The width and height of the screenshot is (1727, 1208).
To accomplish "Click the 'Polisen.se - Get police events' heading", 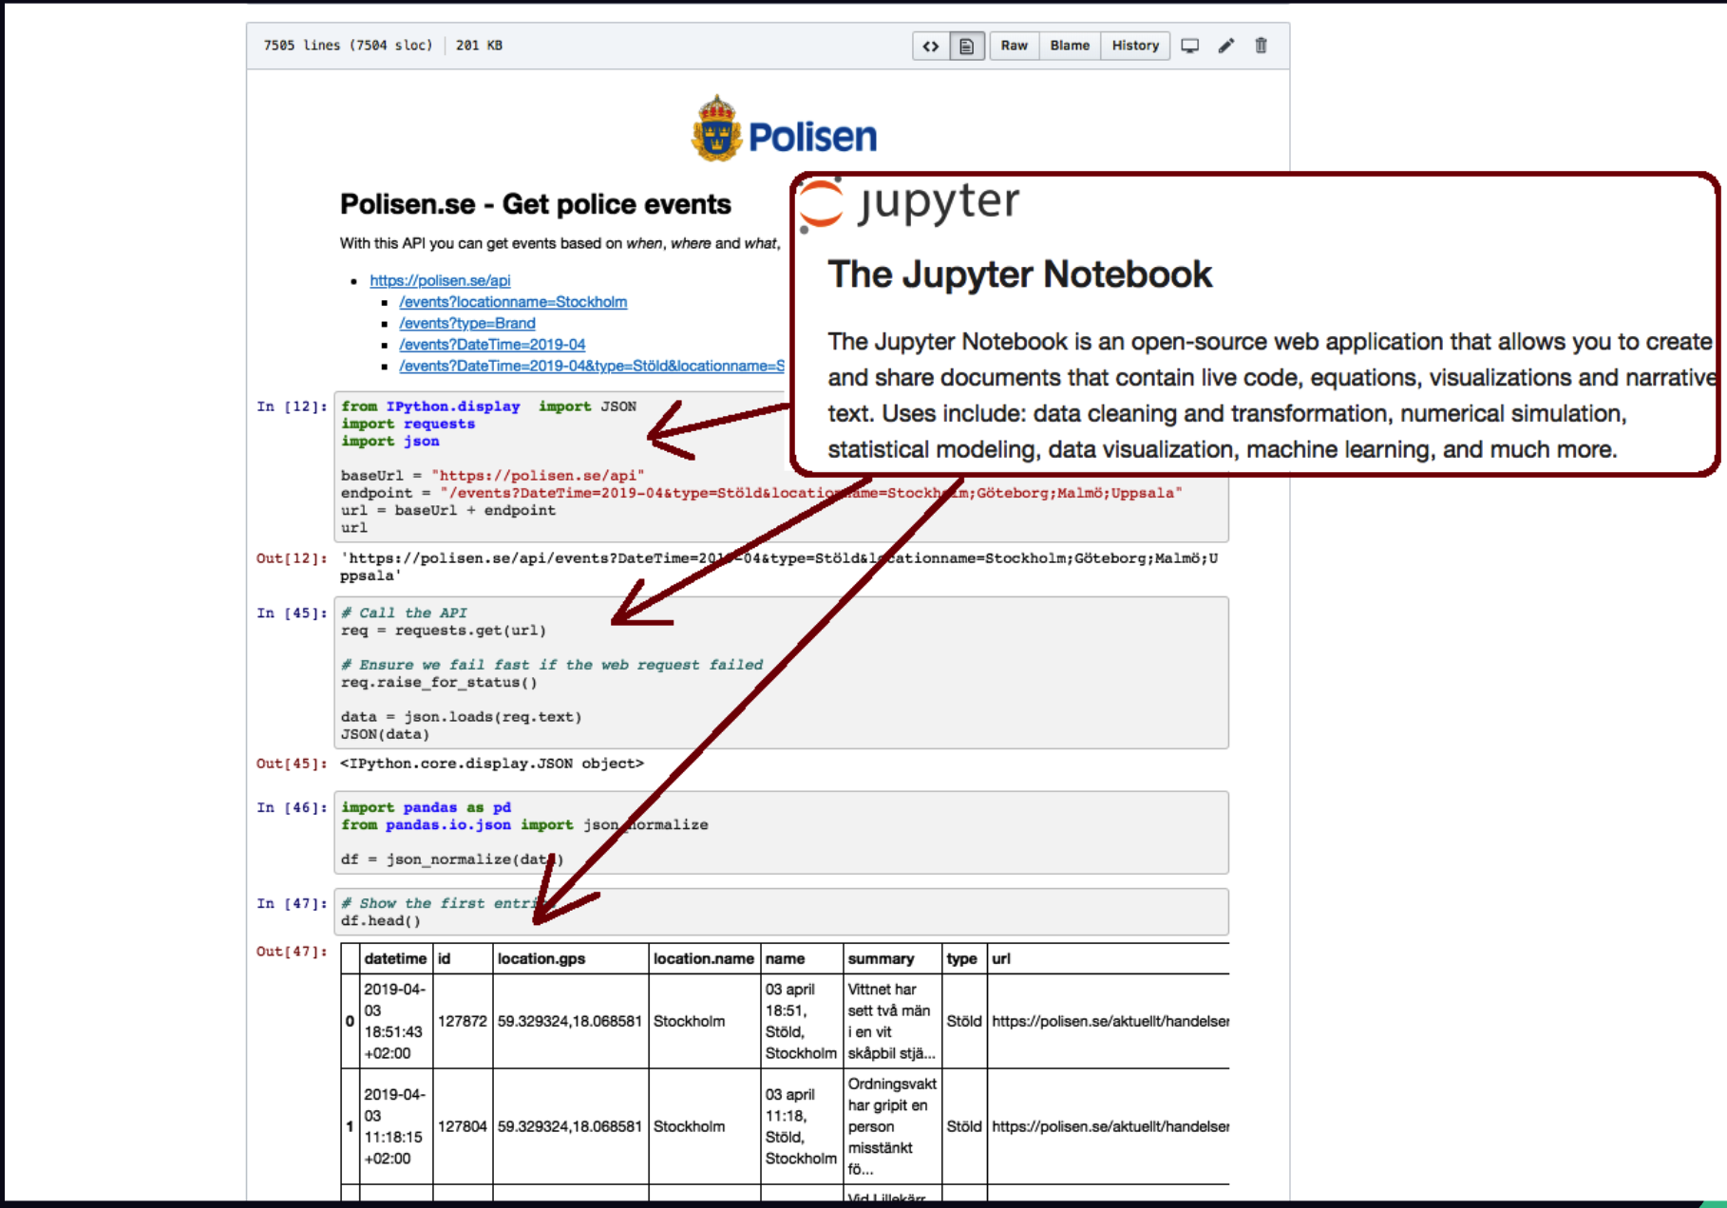I will pos(536,204).
